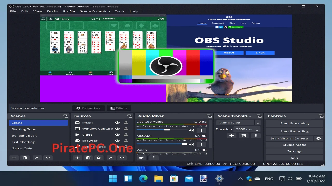Image resolution: width=332 pixels, height=186 pixels.
Task: Click Start Streaming
Action: pos(294,123)
